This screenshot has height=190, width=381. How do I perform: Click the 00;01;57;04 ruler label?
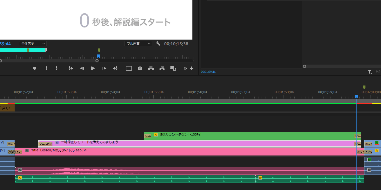241,92
